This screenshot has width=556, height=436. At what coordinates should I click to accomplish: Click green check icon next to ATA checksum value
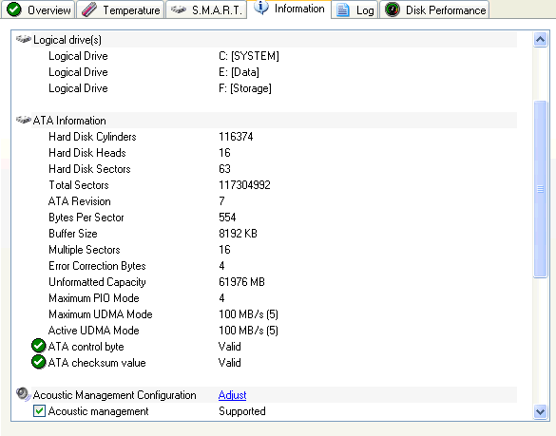pyautogui.click(x=38, y=362)
